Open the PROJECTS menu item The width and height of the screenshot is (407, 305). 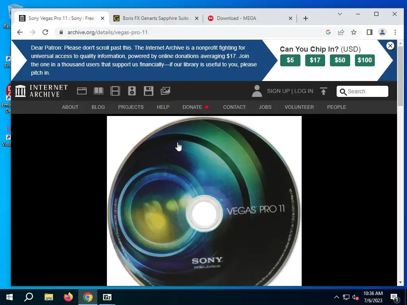[x=131, y=107]
